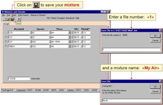Click the mass field containing 0.01

(19, 42)
